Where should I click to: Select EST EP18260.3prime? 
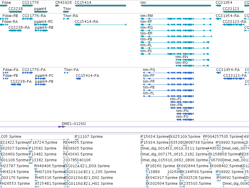(160, 166)
